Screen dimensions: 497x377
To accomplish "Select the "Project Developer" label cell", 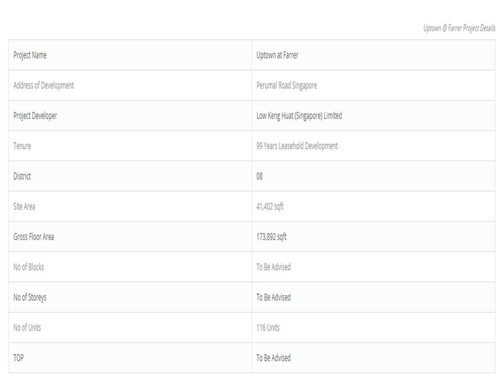I will 35,116.
